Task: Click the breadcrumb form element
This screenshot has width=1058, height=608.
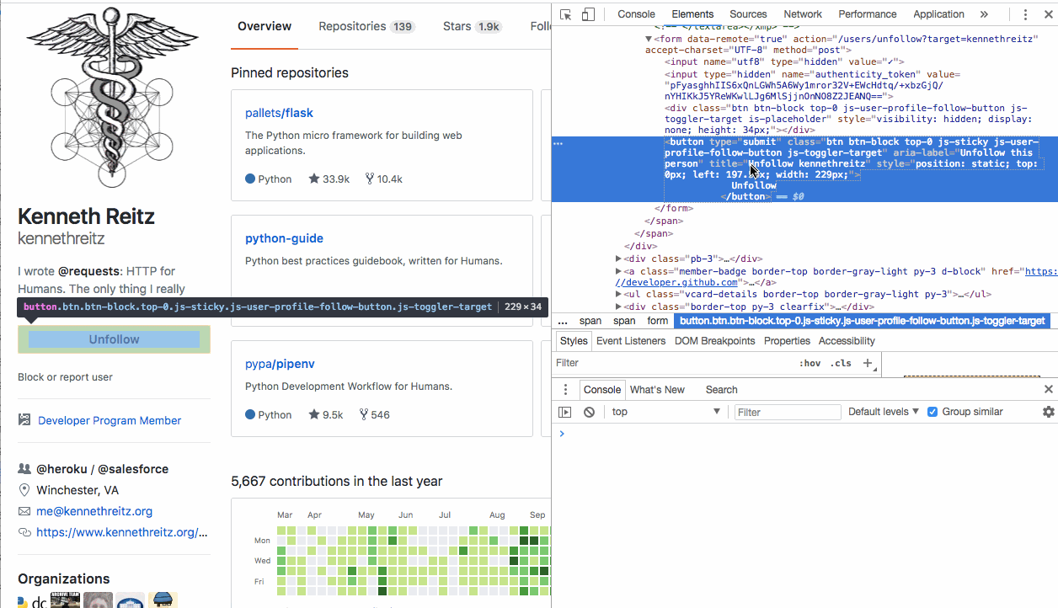Action: point(657,321)
